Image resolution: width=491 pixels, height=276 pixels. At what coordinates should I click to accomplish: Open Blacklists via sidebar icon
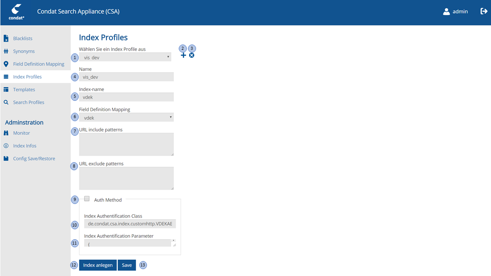tap(5, 38)
